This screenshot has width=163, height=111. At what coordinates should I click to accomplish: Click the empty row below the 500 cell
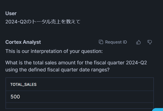coord(79,106)
